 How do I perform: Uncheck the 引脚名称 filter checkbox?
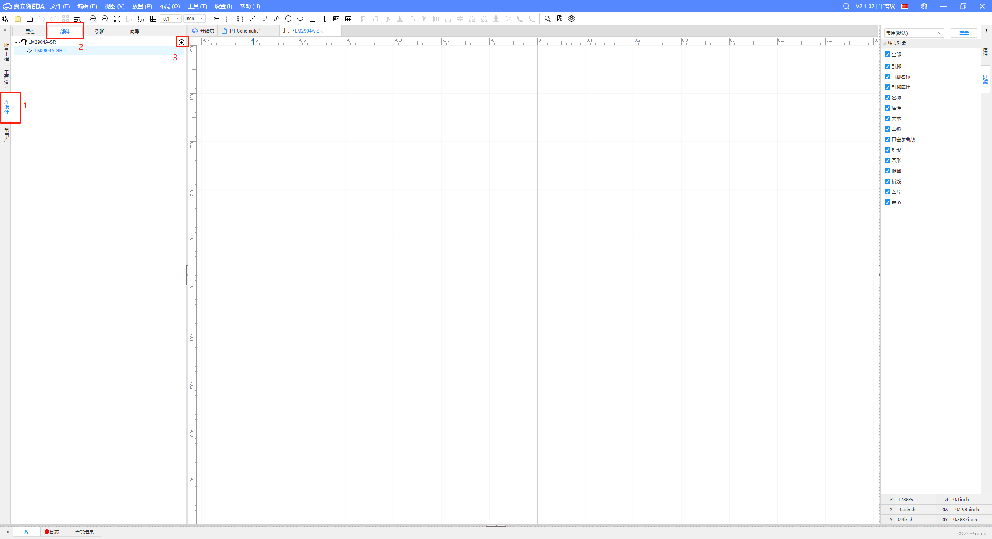pyautogui.click(x=887, y=77)
